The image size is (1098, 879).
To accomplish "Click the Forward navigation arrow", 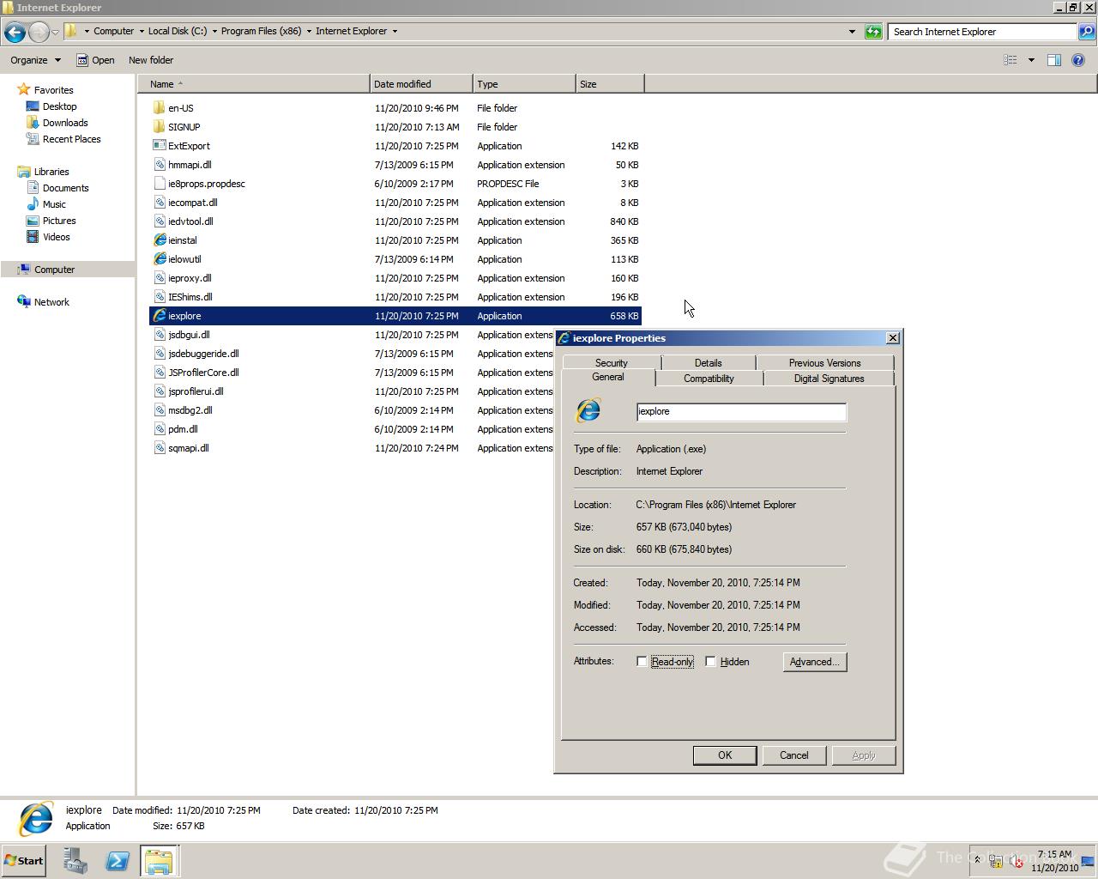I will (39, 32).
